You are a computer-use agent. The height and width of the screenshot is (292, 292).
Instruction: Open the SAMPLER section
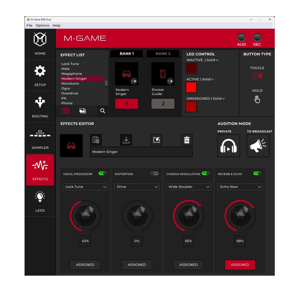pyautogui.click(x=40, y=139)
